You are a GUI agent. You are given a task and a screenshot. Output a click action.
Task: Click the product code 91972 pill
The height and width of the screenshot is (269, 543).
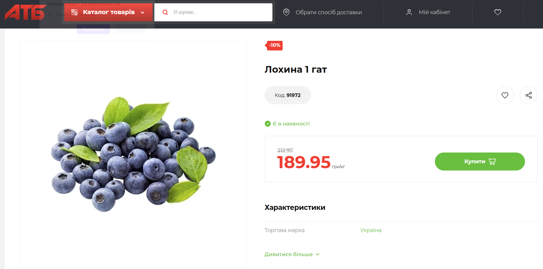click(x=287, y=95)
